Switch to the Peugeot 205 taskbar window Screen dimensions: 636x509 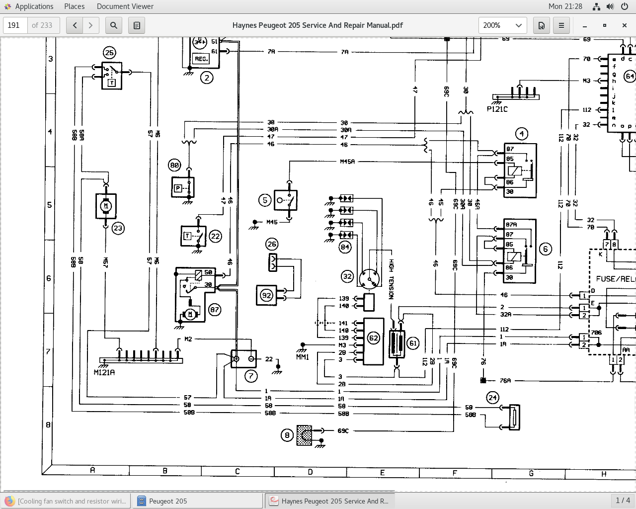click(197, 501)
